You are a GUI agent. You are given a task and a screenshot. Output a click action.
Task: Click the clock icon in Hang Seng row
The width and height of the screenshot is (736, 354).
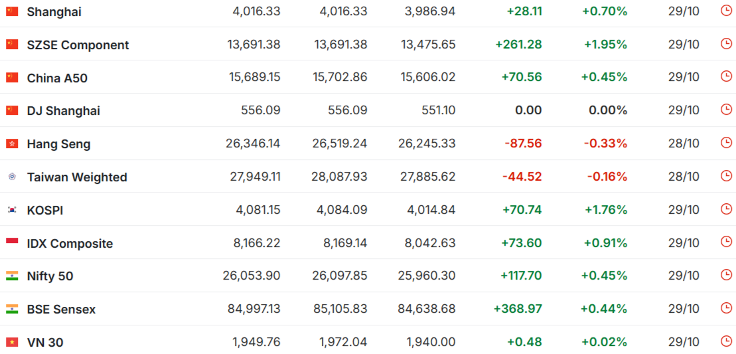pyautogui.click(x=726, y=143)
